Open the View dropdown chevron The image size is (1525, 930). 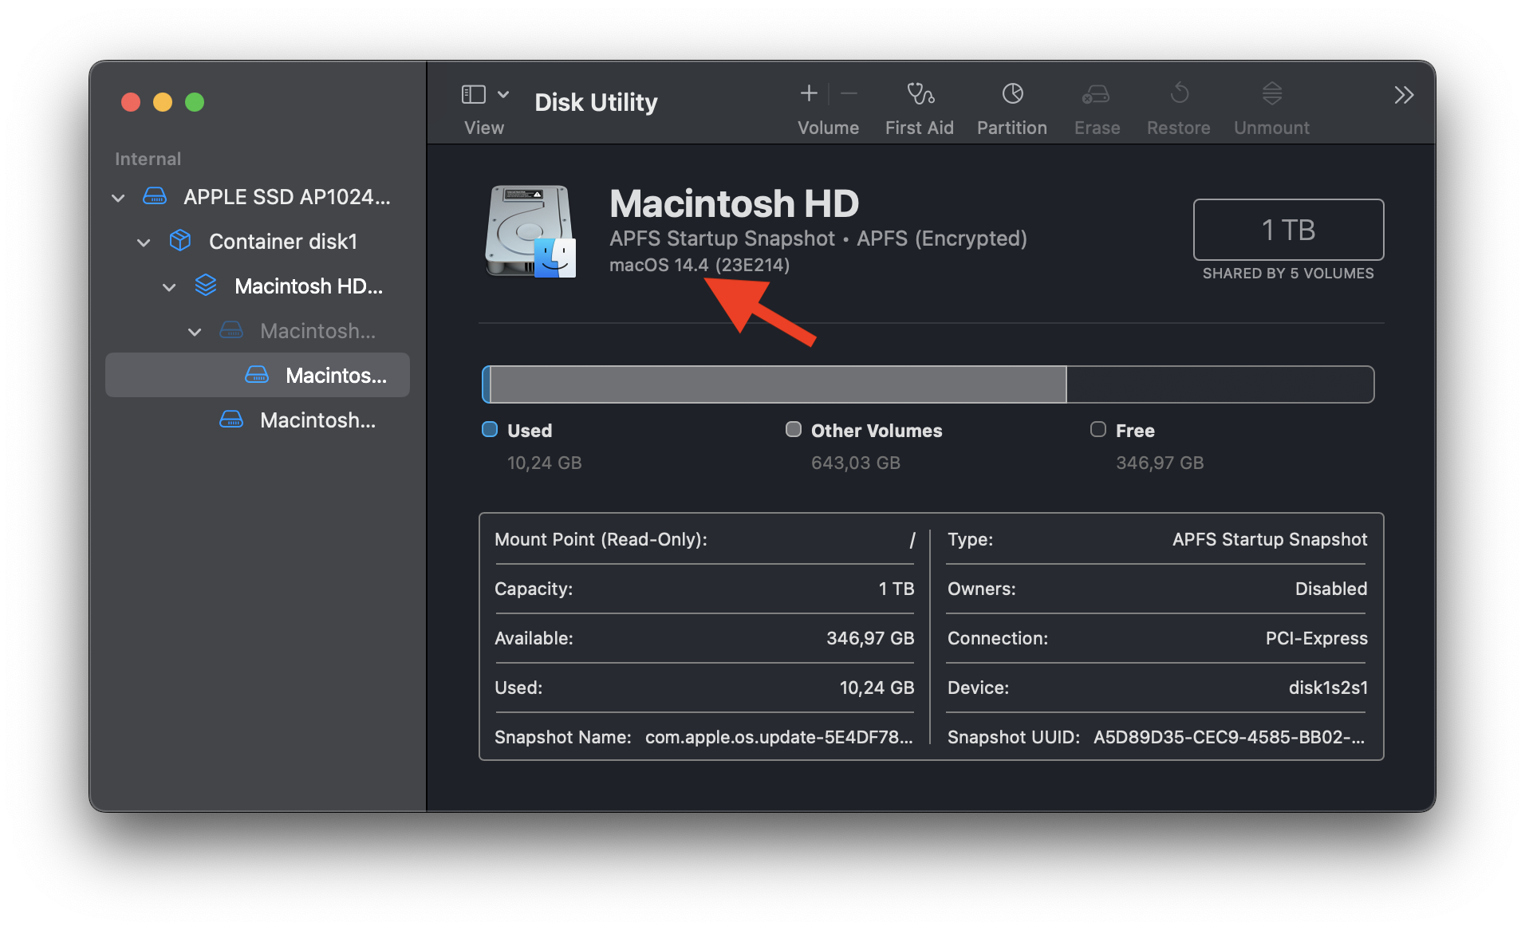point(503,95)
